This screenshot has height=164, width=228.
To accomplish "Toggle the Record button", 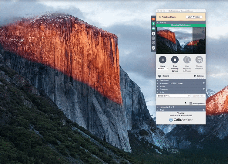I will [x=160, y=76].
